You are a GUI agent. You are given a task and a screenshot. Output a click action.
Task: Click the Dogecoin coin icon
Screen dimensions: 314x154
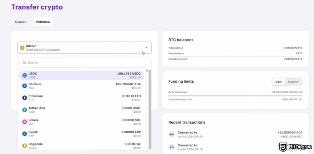pos(25,146)
